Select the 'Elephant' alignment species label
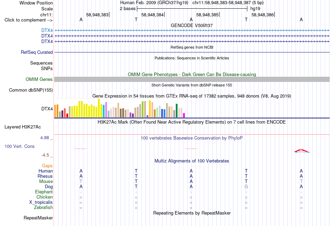The width and height of the screenshot is (330, 226). (x=44, y=192)
